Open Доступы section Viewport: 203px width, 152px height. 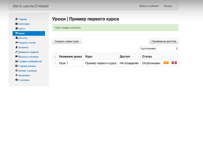click(23, 38)
